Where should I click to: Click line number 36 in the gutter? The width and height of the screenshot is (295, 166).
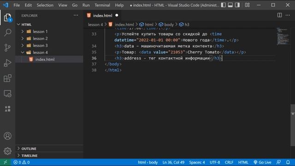pyautogui.click(x=94, y=58)
